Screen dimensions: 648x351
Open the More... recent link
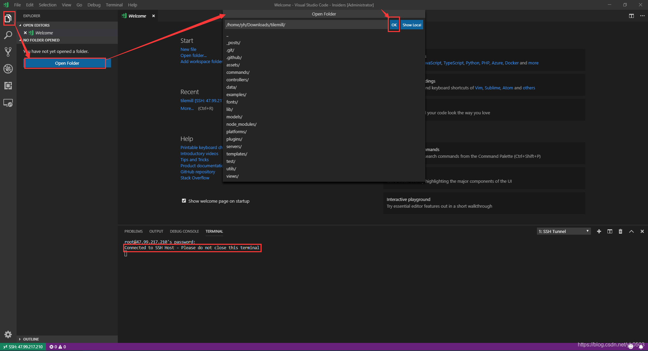(x=187, y=108)
